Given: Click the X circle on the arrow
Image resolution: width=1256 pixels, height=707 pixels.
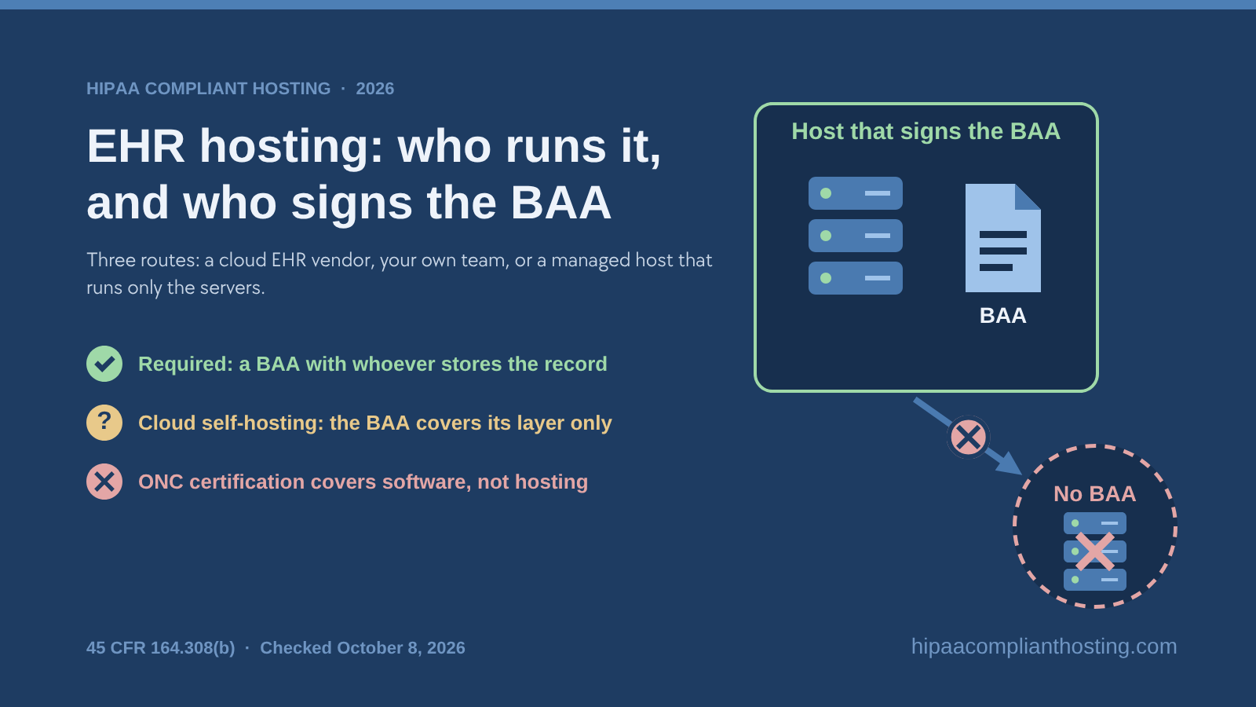Looking at the screenshot, I should coord(969,438).
